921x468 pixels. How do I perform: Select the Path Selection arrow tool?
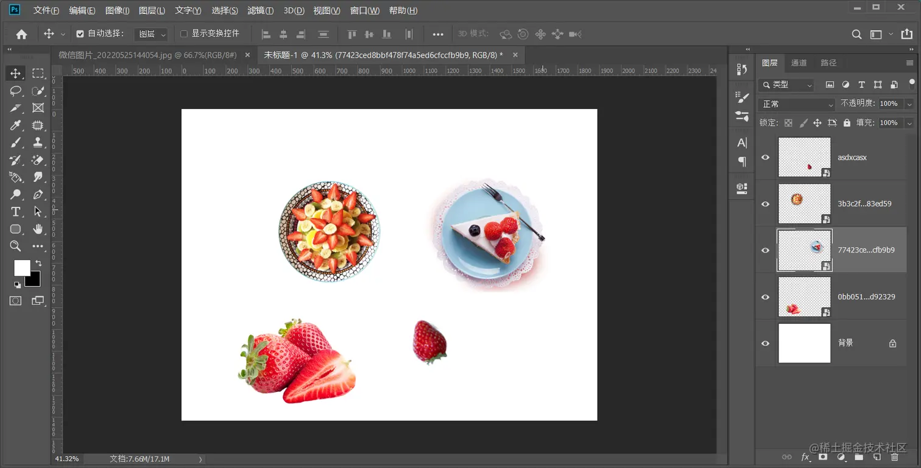(38, 212)
